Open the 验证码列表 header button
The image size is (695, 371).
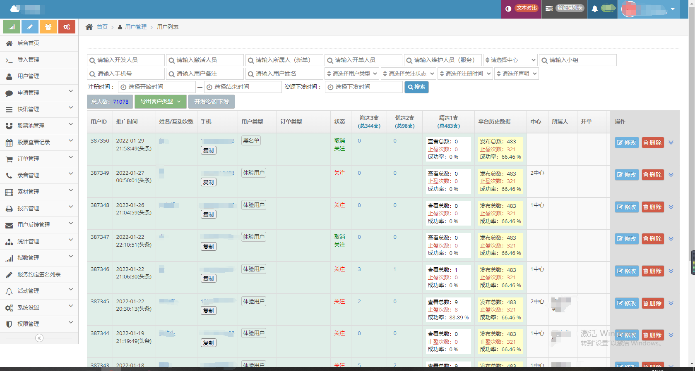[565, 8]
